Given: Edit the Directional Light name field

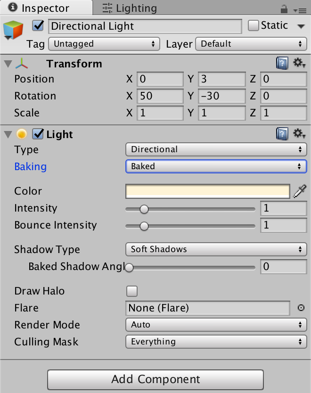Looking at the screenshot, I should click(145, 26).
